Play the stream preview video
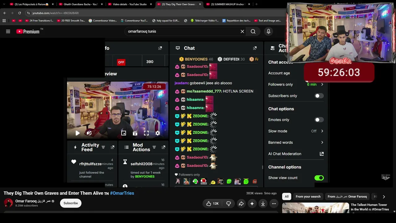396x223 pixels. 77,133
